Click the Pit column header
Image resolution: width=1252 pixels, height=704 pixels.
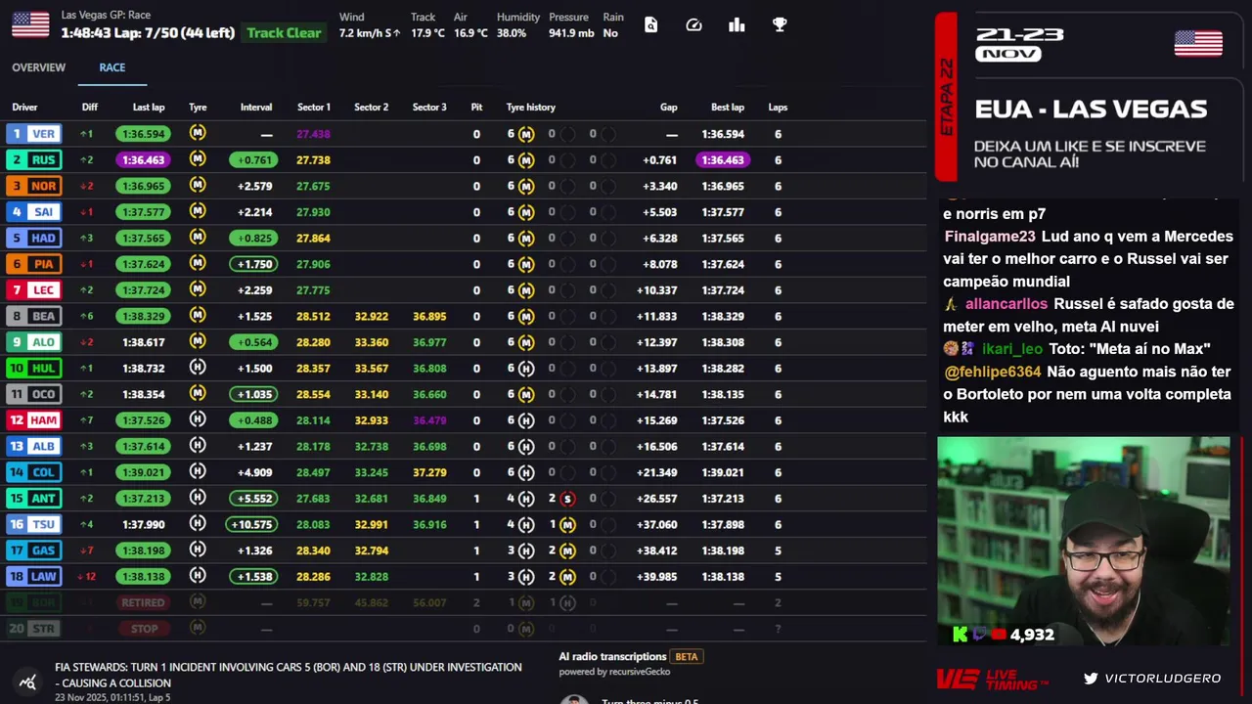[476, 108]
